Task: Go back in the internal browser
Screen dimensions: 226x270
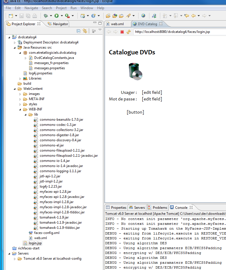Action: [x=109, y=32]
